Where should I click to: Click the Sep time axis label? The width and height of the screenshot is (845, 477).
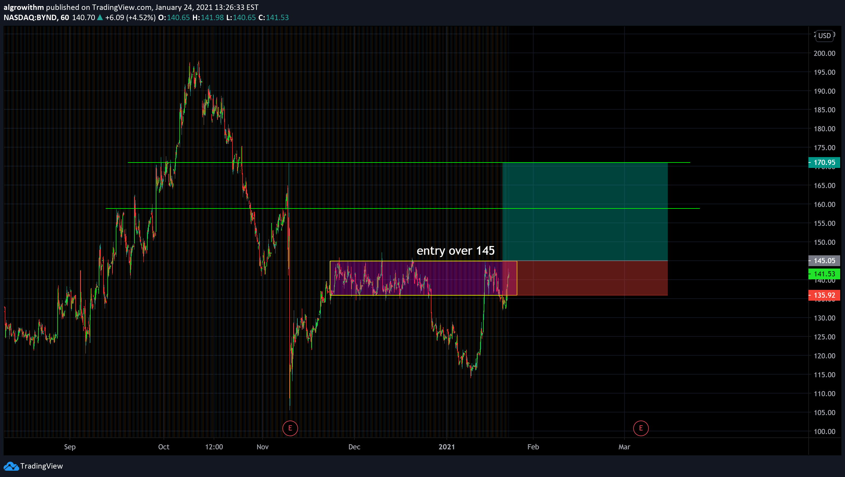point(70,447)
